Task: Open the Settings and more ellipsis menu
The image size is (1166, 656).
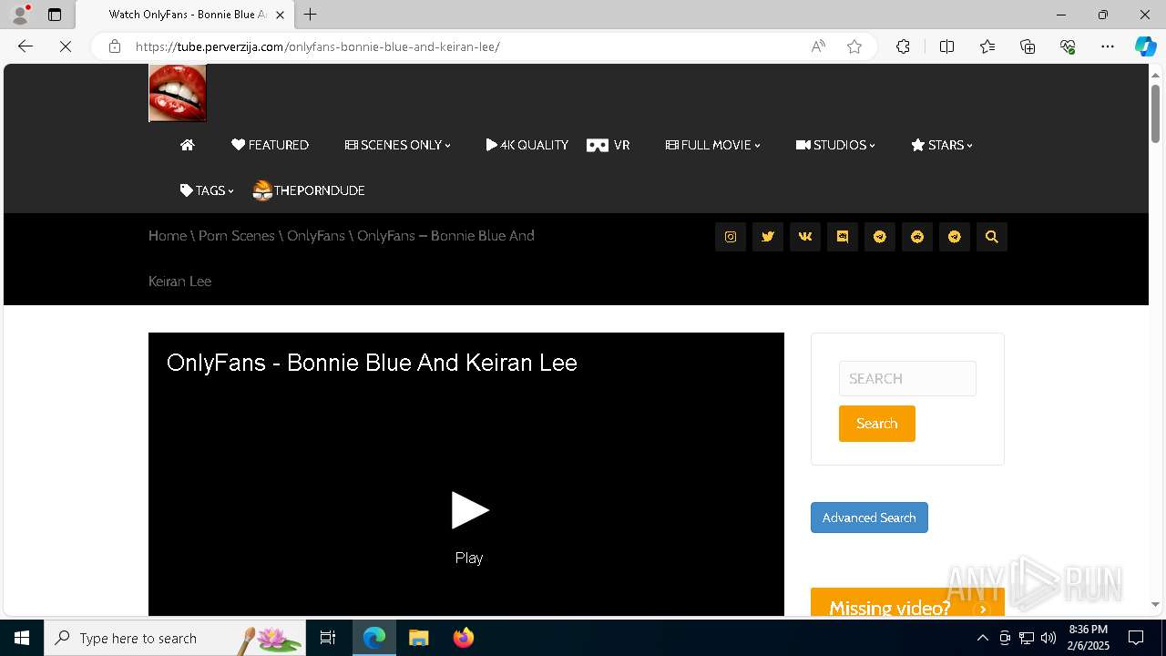Action: click(x=1108, y=46)
